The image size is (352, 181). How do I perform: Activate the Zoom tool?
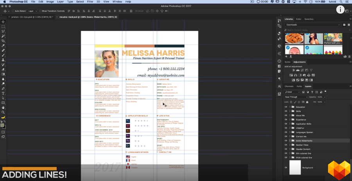[3, 112]
